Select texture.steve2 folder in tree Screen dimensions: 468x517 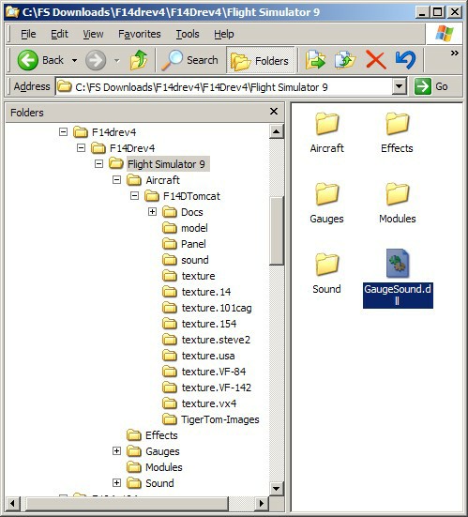[x=206, y=340]
